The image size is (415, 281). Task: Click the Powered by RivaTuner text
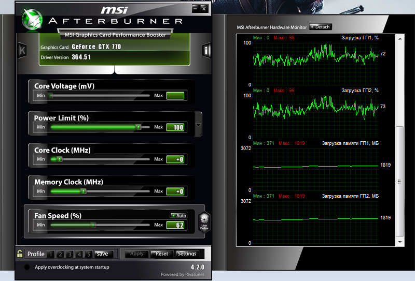[x=183, y=274]
